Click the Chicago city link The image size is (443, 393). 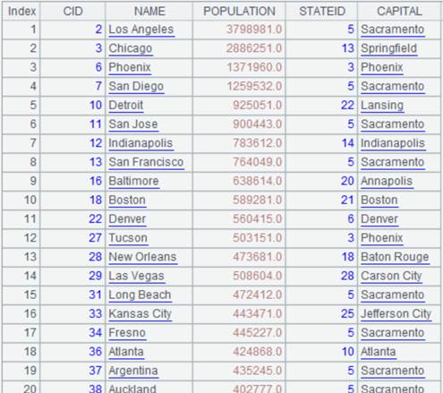(x=131, y=48)
